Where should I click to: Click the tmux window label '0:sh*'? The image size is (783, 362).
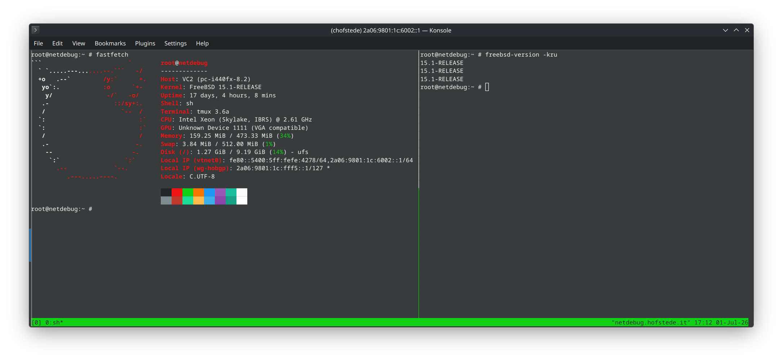[54, 322]
